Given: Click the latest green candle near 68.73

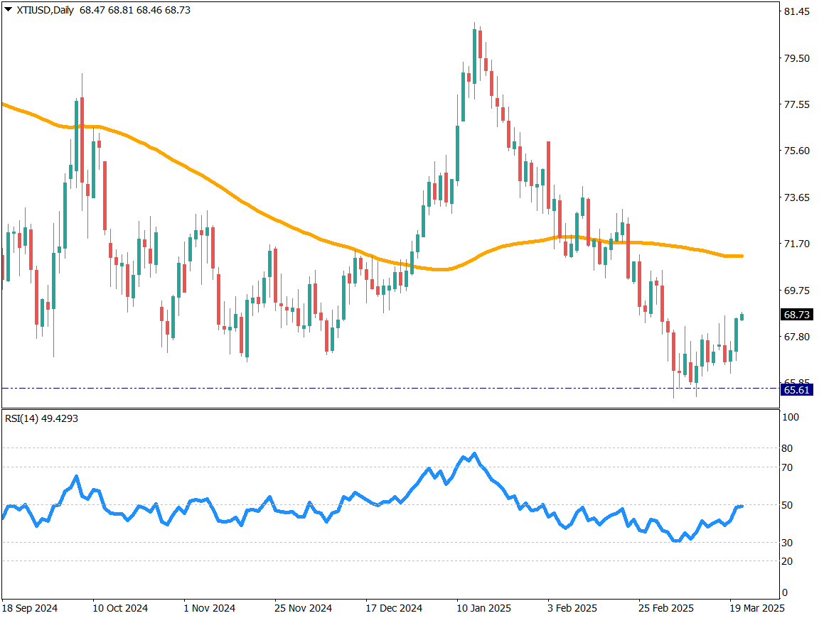Looking at the screenshot, I should pos(742,317).
